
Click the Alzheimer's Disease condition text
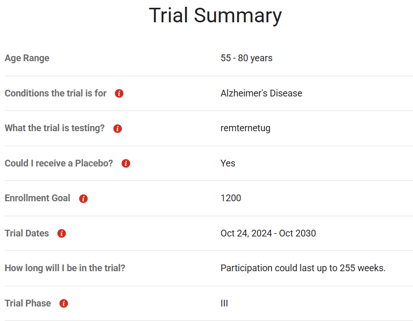(x=261, y=93)
